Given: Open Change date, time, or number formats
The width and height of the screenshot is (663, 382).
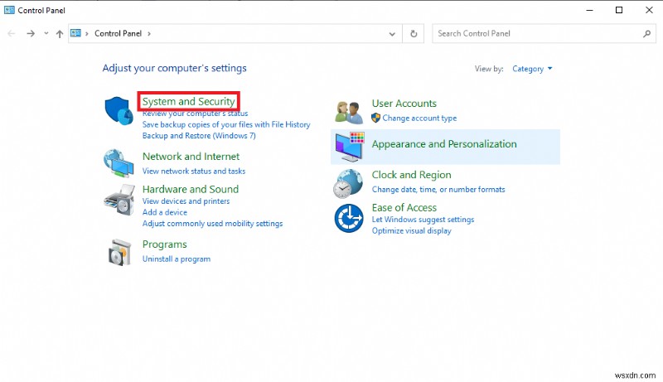Looking at the screenshot, I should point(438,189).
